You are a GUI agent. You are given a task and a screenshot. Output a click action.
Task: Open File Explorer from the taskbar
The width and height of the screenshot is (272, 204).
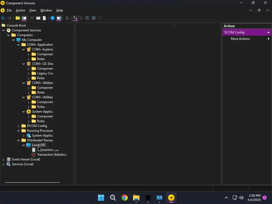click(136, 198)
